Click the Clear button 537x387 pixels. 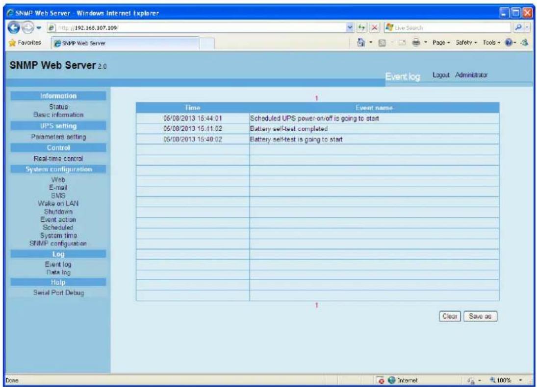point(450,316)
